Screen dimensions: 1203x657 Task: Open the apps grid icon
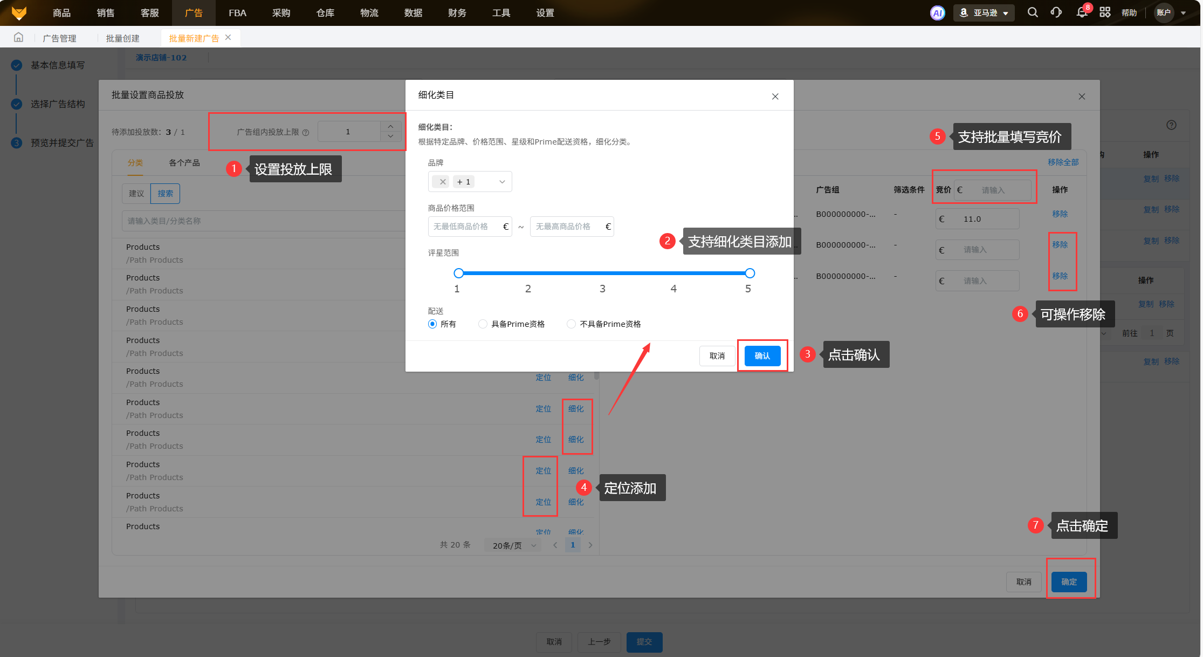1104,12
